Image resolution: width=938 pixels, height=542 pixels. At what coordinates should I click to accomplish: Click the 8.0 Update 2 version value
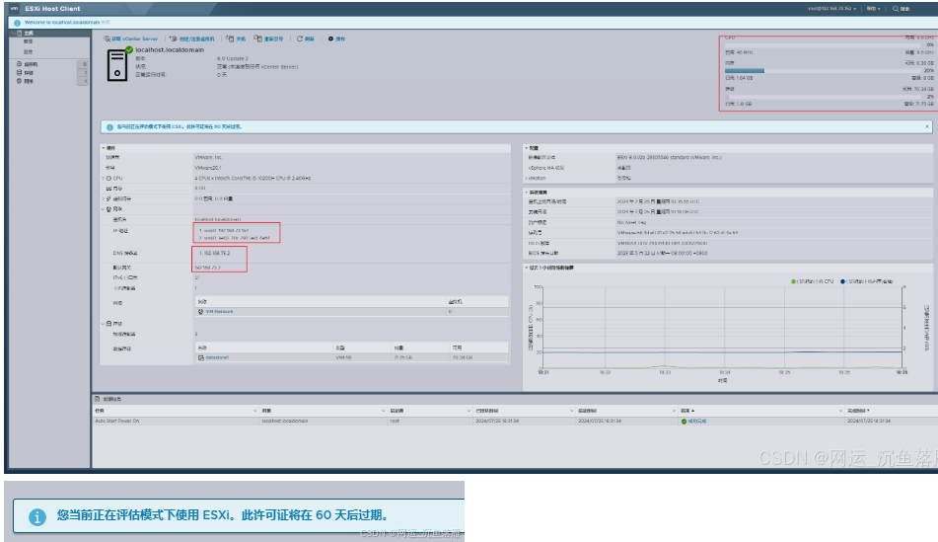tap(233, 58)
